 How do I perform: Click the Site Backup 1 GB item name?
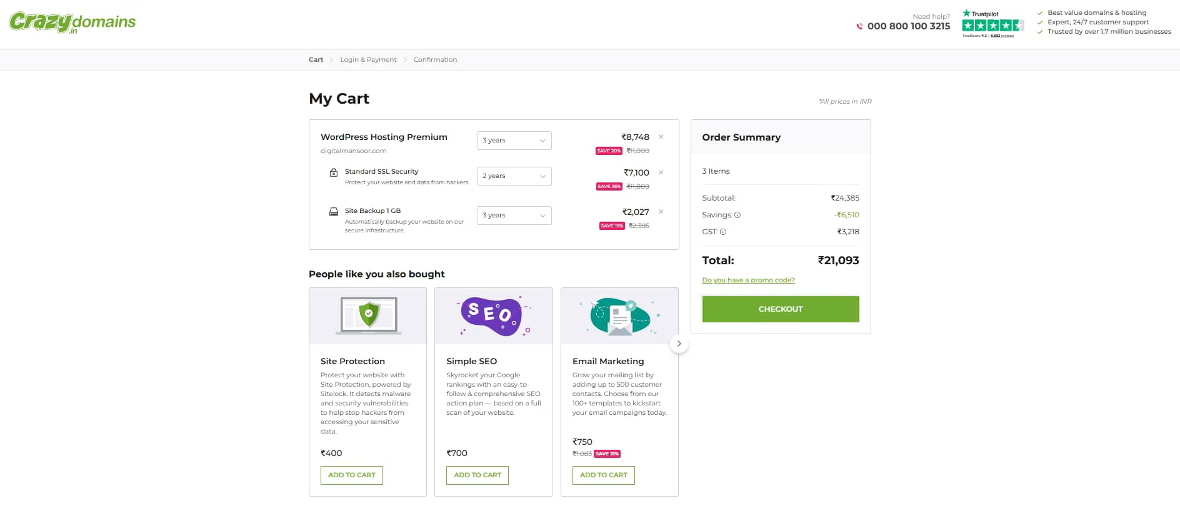tap(372, 211)
